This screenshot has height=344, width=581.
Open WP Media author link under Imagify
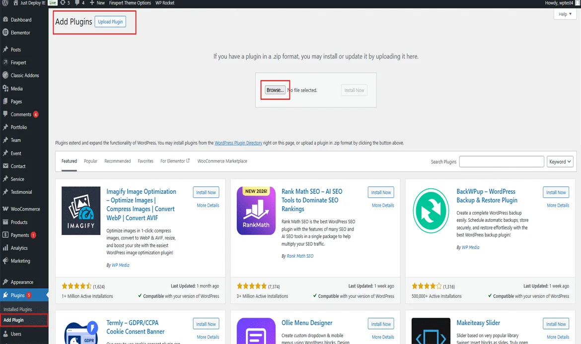pyautogui.click(x=121, y=265)
